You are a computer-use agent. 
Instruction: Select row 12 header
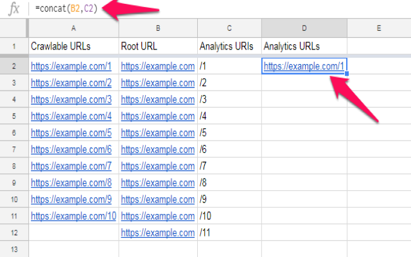[x=13, y=233]
